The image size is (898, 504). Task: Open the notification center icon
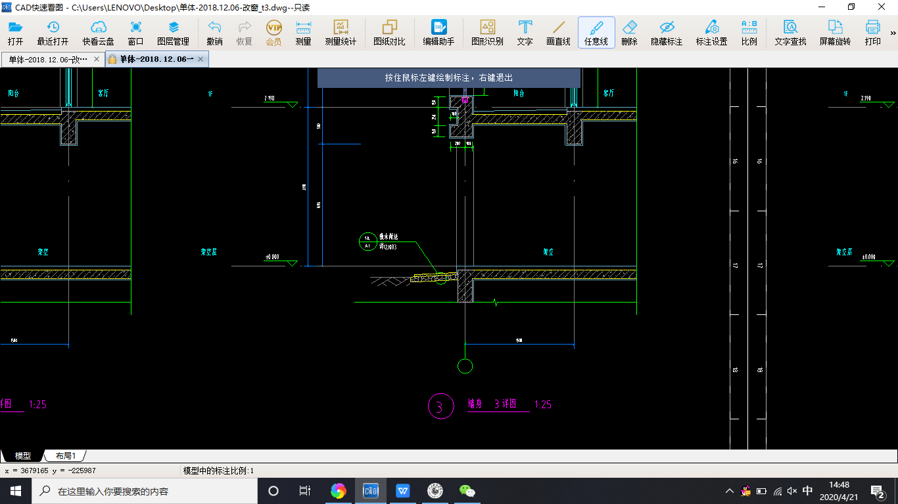click(x=877, y=490)
